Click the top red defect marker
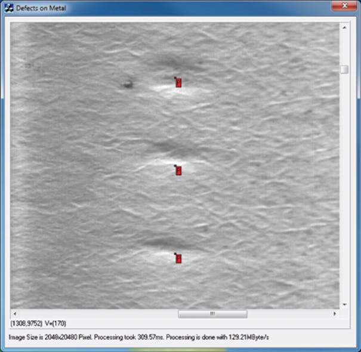 click(178, 82)
